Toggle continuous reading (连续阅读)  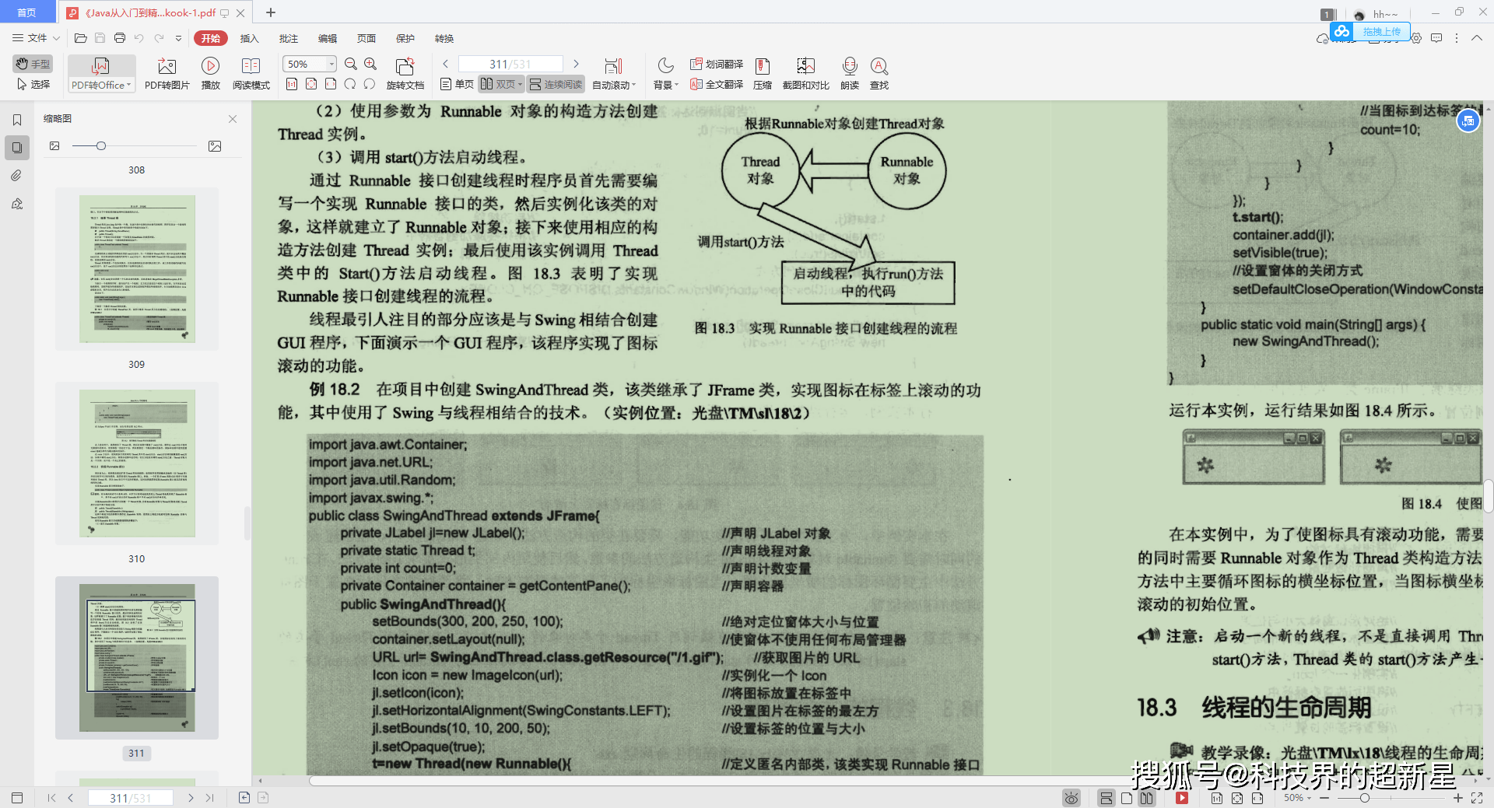[x=556, y=84]
